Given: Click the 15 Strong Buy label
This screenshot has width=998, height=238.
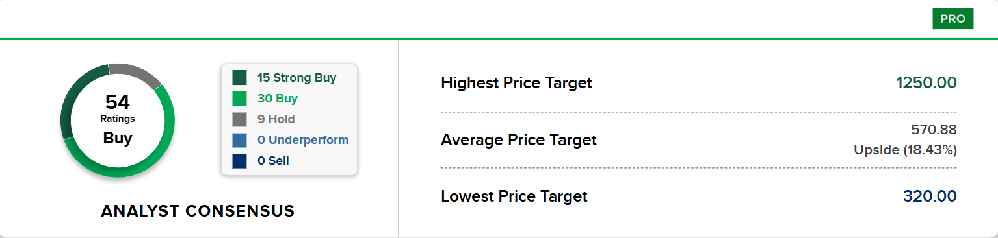Looking at the screenshot, I should click(296, 78).
